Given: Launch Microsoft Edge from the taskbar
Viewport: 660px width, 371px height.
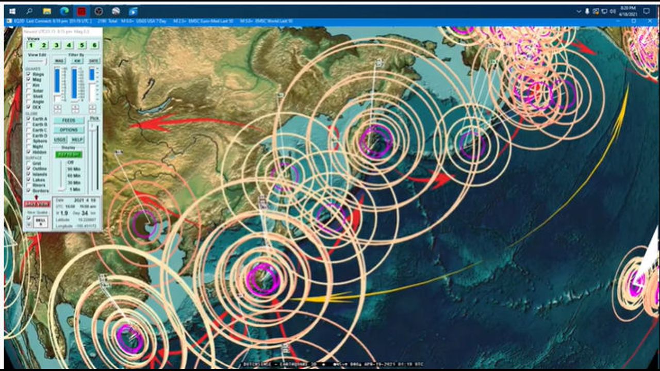Looking at the screenshot, I should (x=64, y=11).
